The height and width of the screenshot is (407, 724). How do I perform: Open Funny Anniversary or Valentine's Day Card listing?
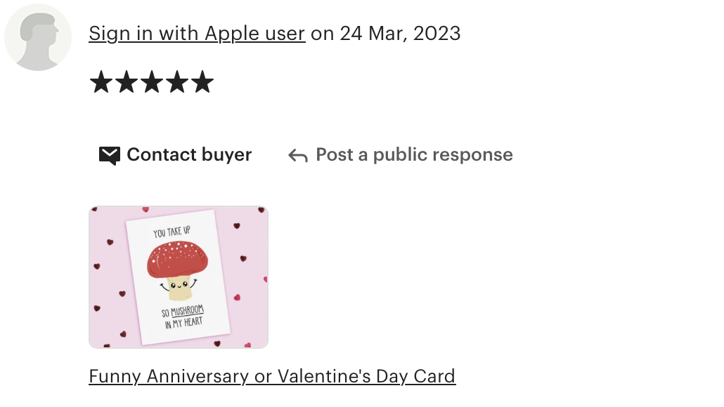(x=273, y=377)
